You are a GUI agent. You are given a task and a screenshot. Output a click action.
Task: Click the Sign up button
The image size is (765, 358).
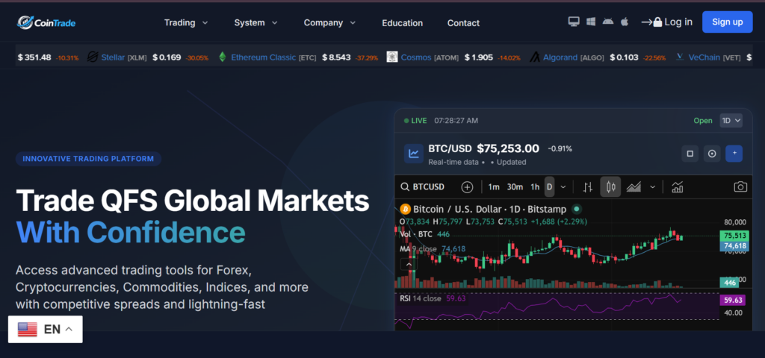[x=728, y=22]
